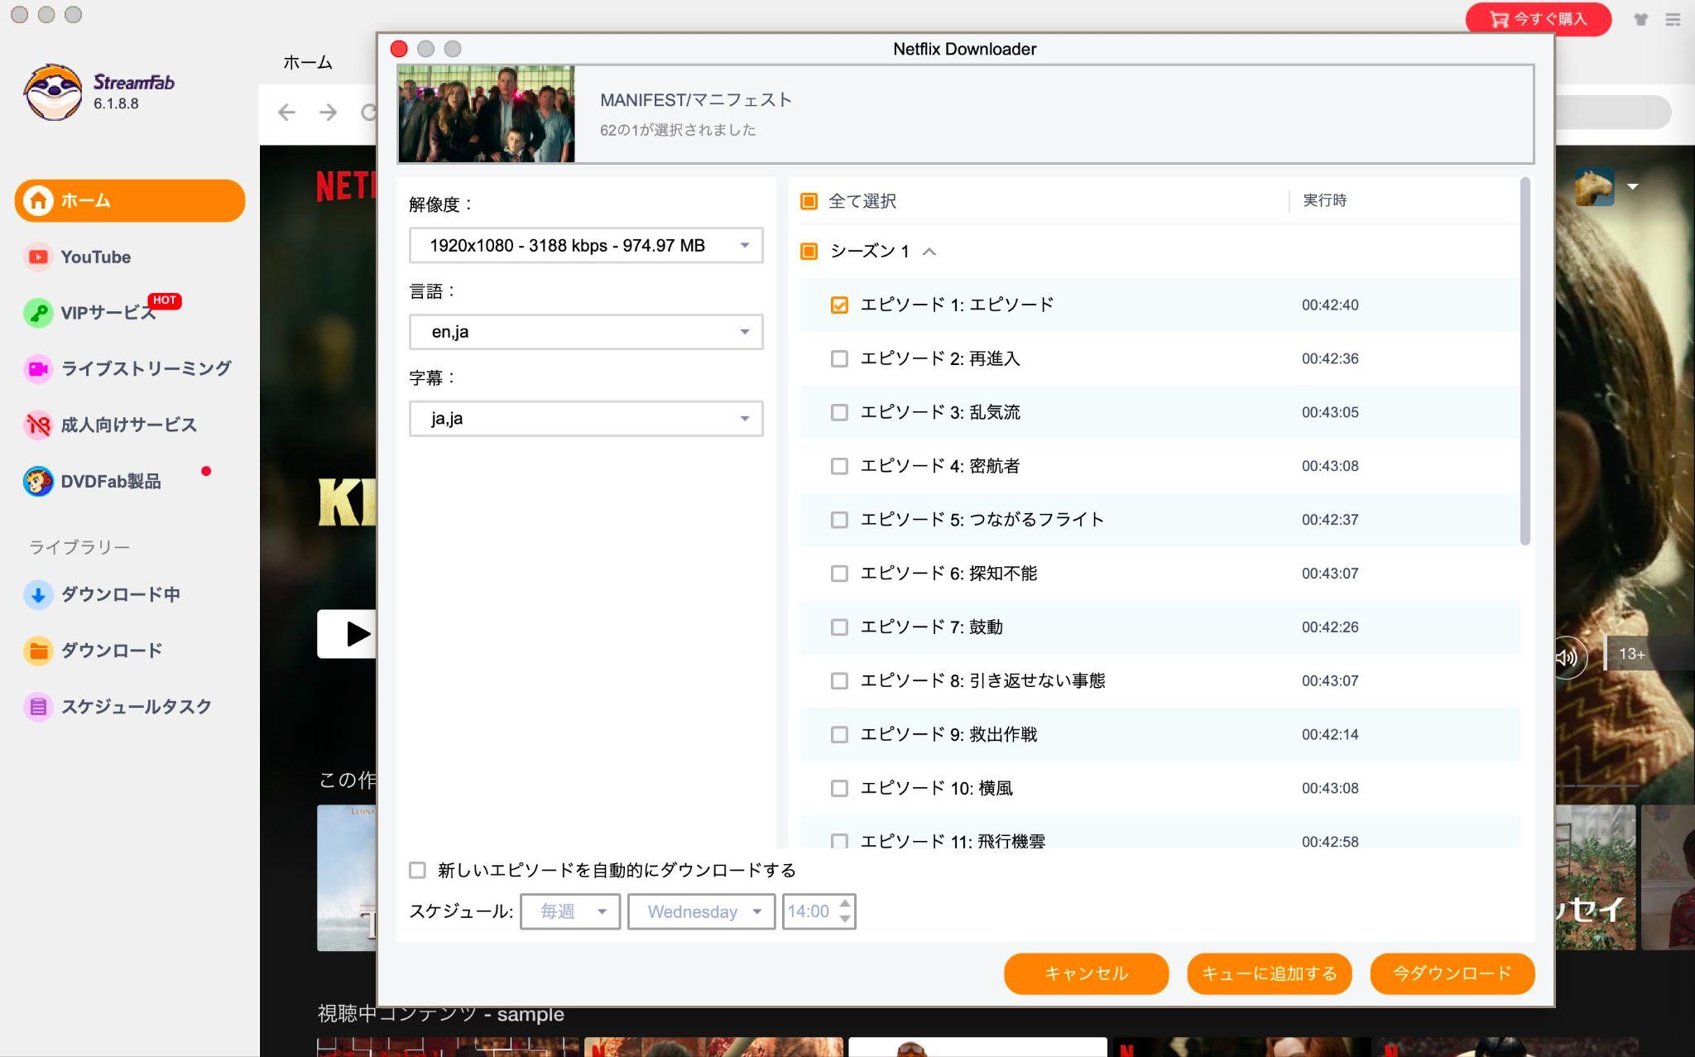Open the resolution dropdown
The image size is (1695, 1057).
586,246
